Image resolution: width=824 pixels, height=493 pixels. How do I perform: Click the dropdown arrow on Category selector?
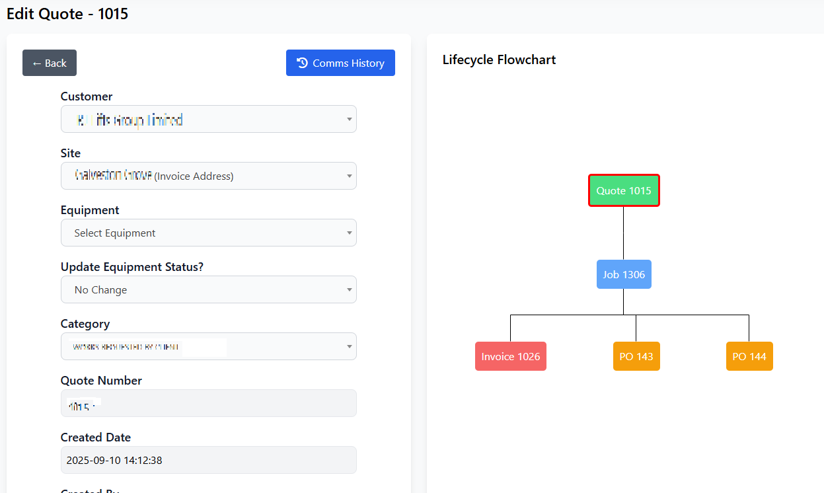pos(349,346)
